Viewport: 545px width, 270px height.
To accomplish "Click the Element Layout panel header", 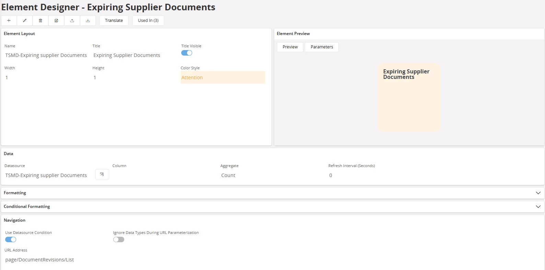I will click(x=19, y=34).
